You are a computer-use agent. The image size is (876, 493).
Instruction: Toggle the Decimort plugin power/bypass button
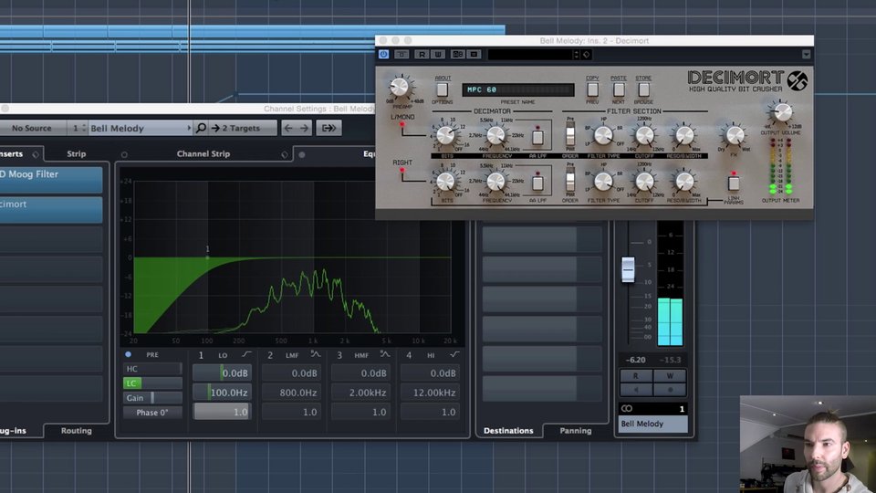point(384,54)
